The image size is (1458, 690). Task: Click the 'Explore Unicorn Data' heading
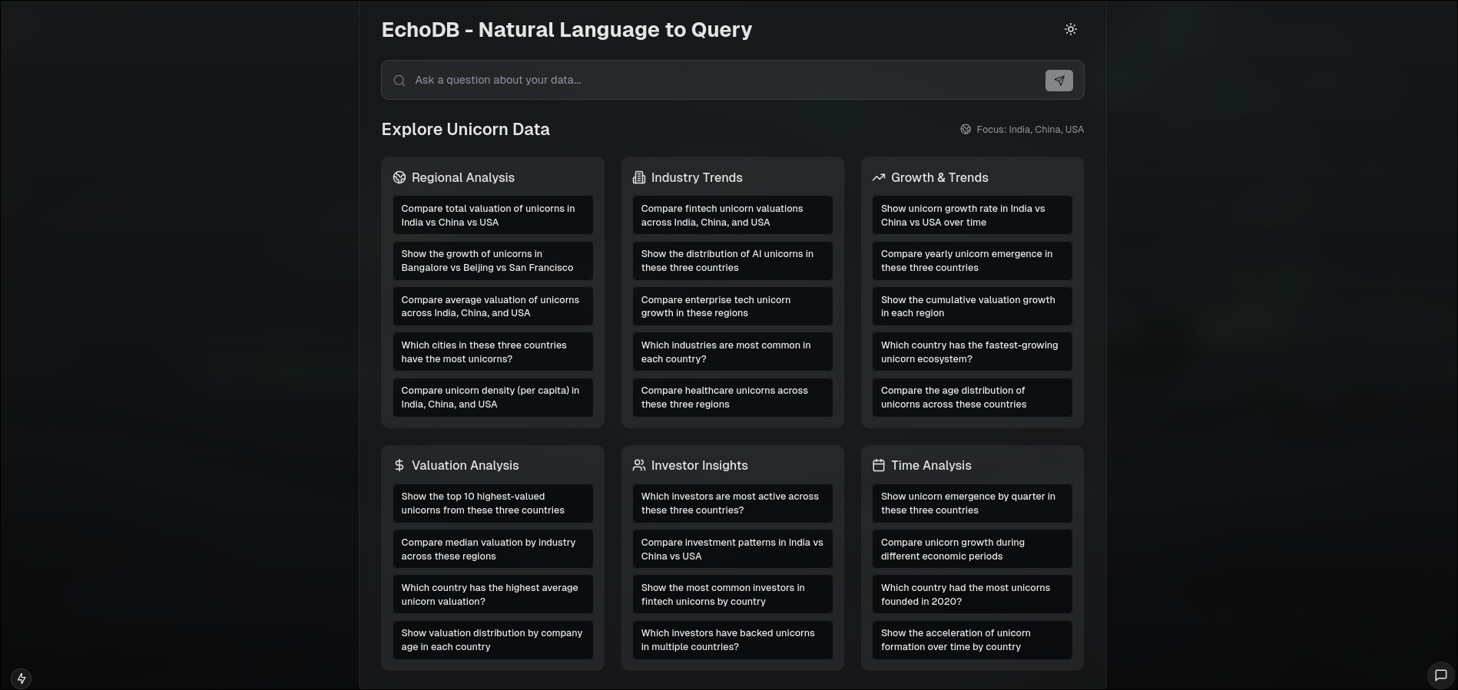click(466, 129)
